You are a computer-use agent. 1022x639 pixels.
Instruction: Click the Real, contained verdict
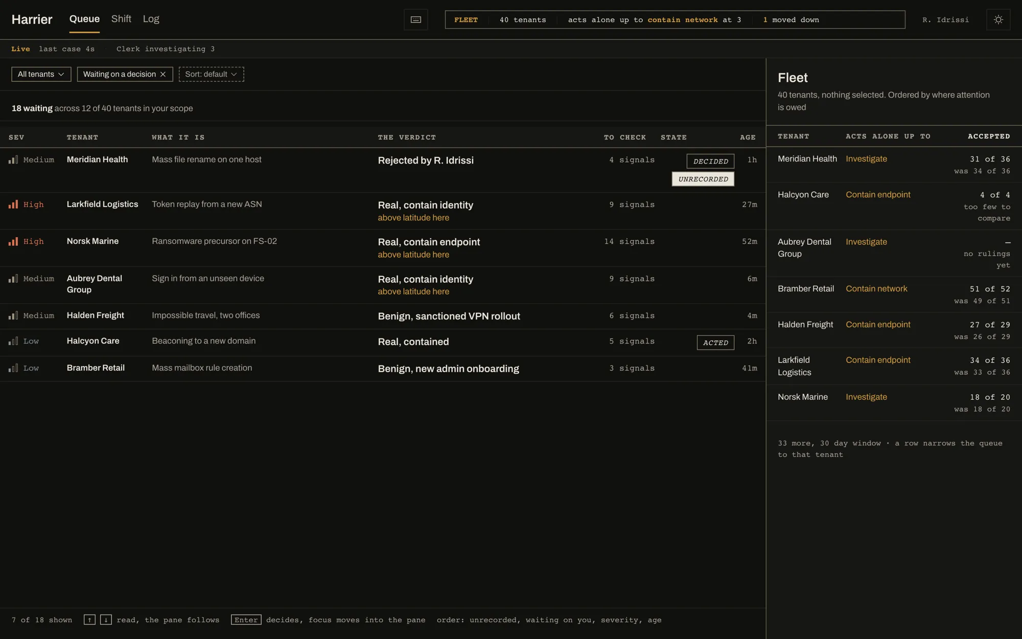point(413,341)
